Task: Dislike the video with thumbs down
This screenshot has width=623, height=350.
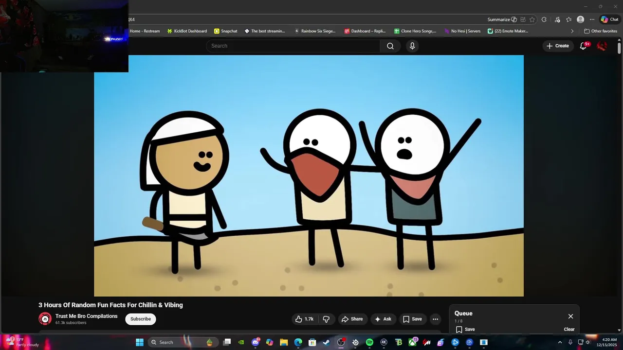Action: click(326, 319)
